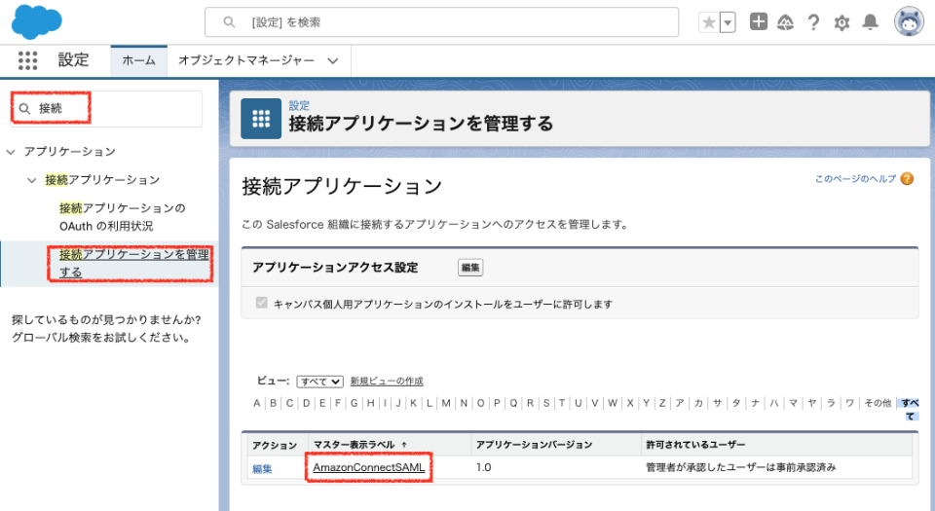The image size is (935, 511).
Task: Toggle the キャンバス個人用アプリケーション install checkbox
Action: (x=261, y=303)
